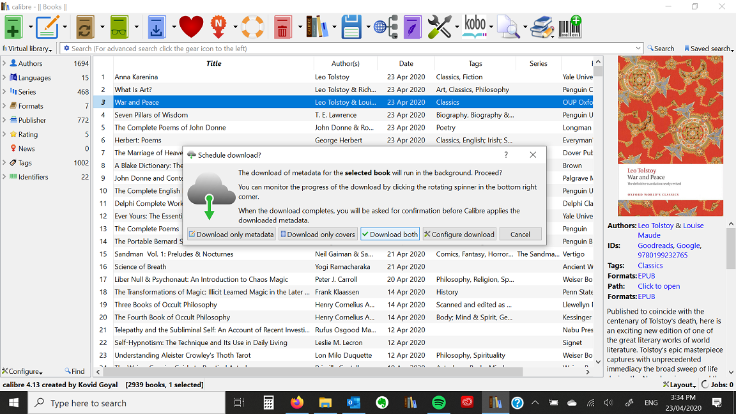Open the Virtual library dropdown
Viewport: 736px width, 414px height.
click(x=28, y=49)
